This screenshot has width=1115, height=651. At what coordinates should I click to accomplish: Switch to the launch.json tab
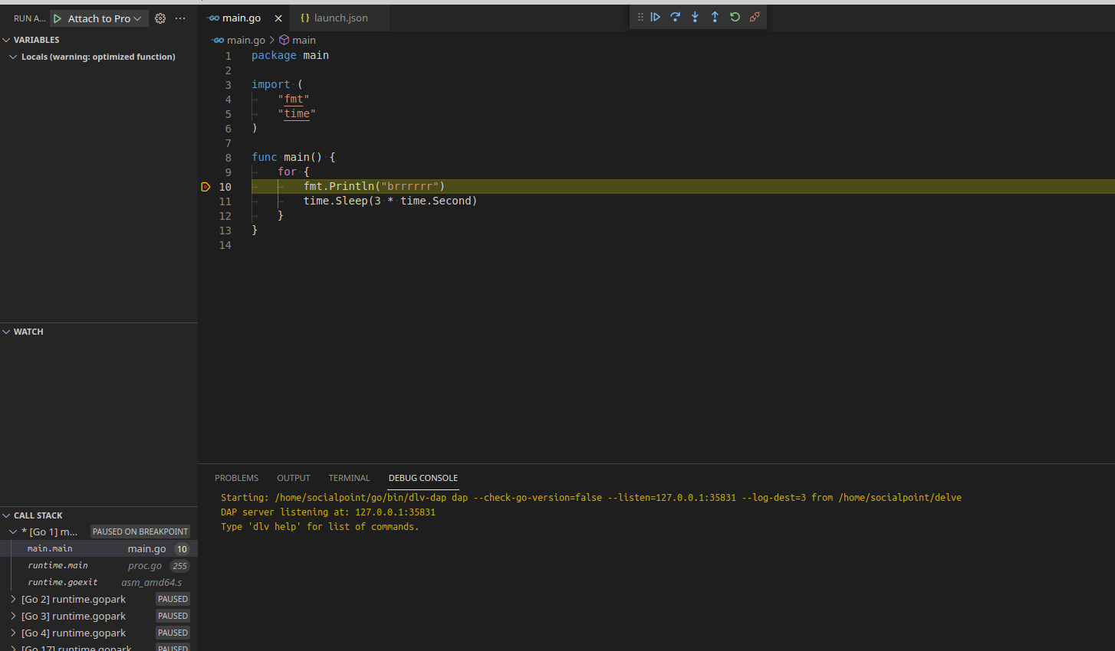tap(341, 18)
